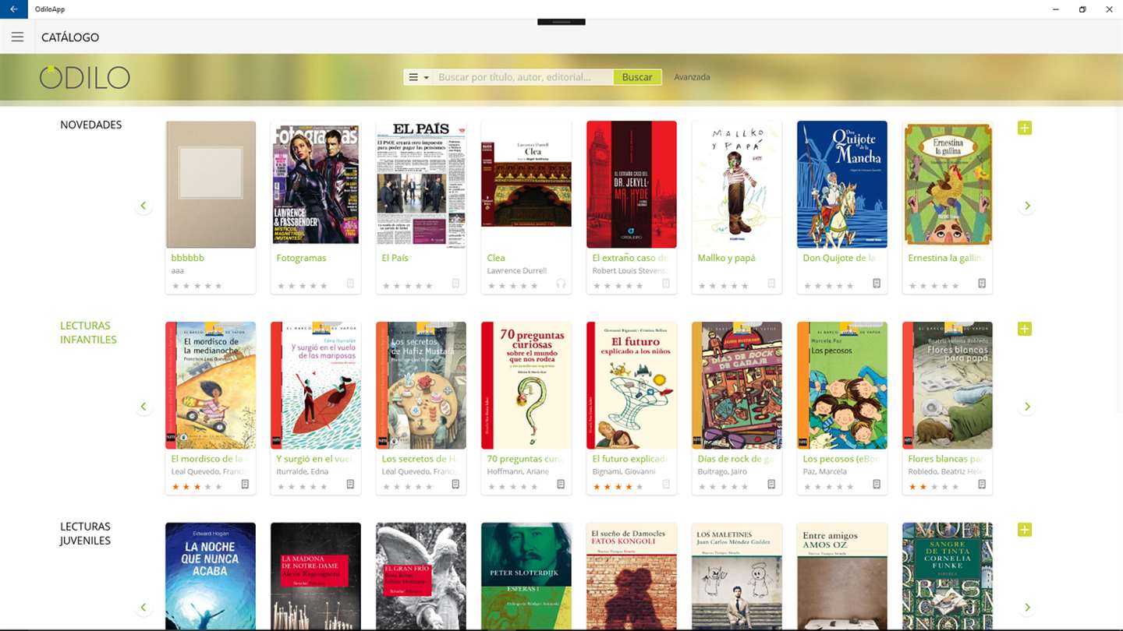The image size is (1123, 631).
Task: Open the Lecturas Infantiles category heading
Action: point(88,333)
